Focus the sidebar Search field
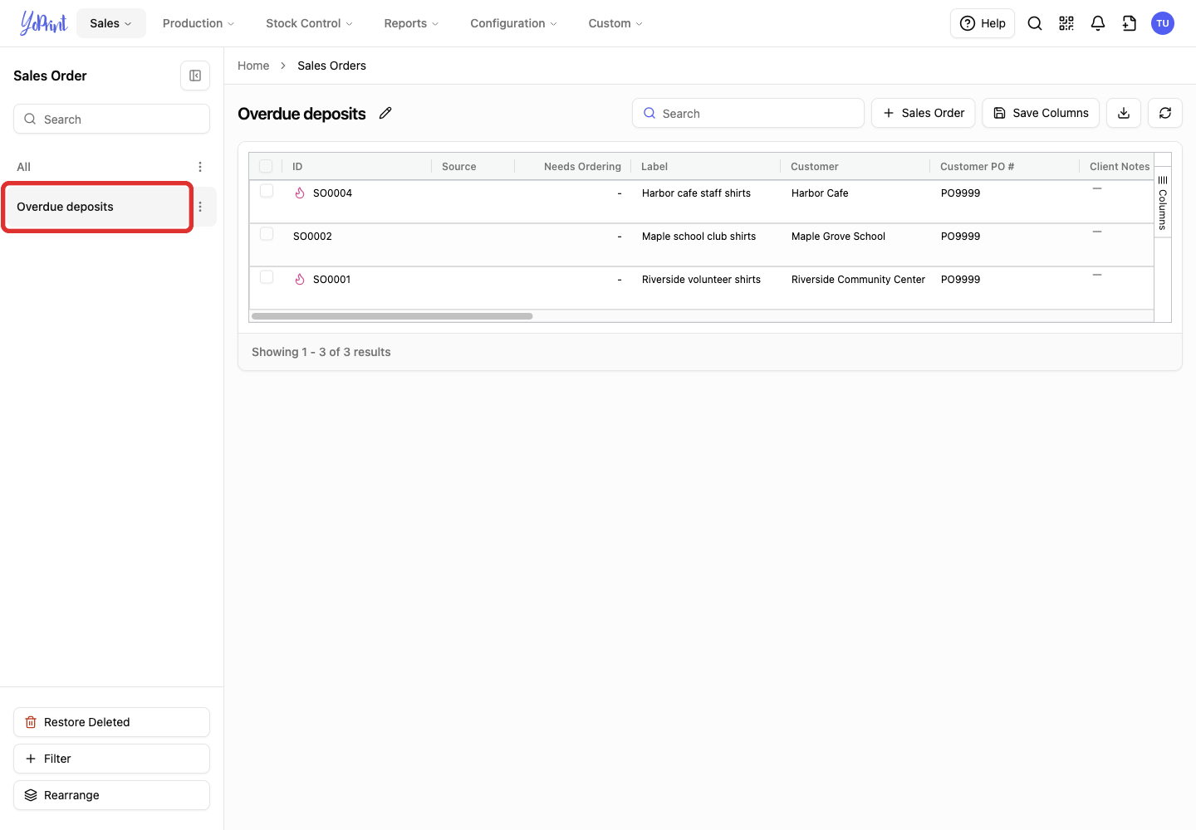Viewport: 1196px width, 830px height. coord(111,119)
